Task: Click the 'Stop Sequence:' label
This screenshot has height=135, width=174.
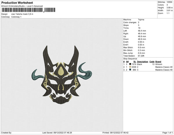Action: pyautogui.click(x=130, y=59)
